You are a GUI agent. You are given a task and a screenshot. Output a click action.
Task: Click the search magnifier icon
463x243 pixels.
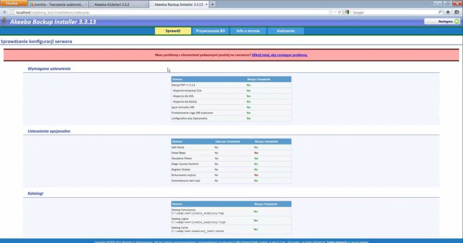pyautogui.click(x=439, y=12)
